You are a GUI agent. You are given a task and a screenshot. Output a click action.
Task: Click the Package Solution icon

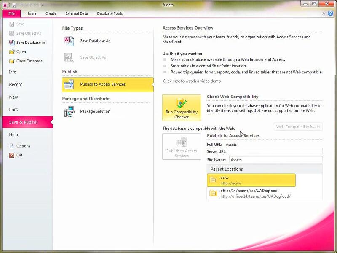click(69, 111)
